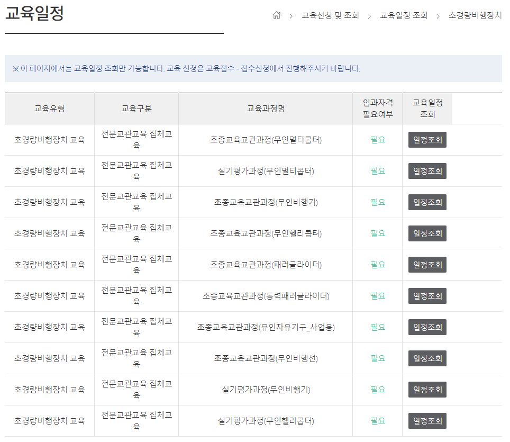The image size is (510, 442).
Task: Click 필요 in 조종교육교관과정(무인멀티콥터) row
Action: tap(378, 140)
